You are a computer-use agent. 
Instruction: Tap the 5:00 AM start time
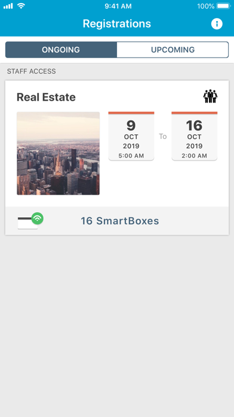(131, 156)
